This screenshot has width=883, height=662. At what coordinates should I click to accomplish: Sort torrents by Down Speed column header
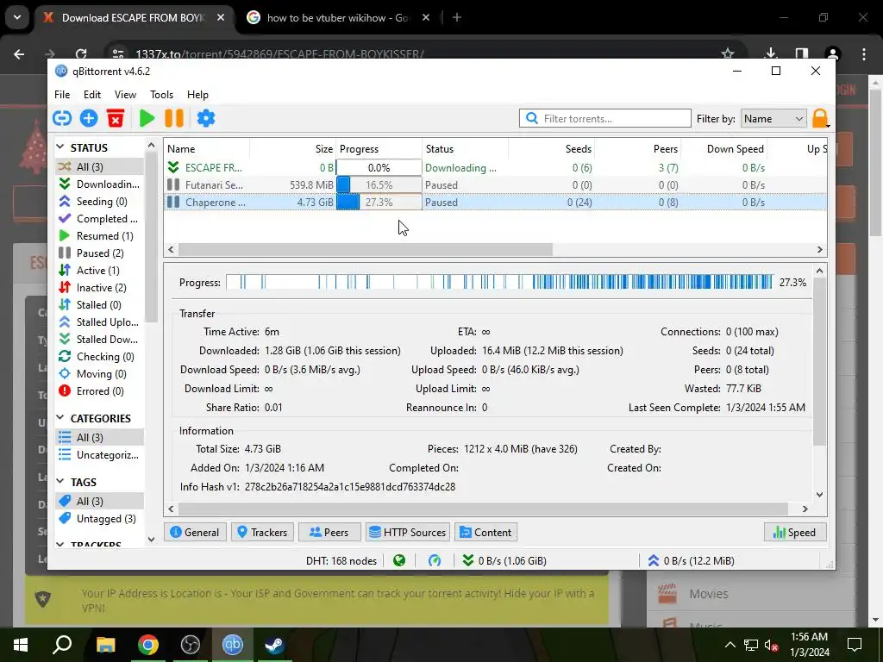[x=724, y=148]
